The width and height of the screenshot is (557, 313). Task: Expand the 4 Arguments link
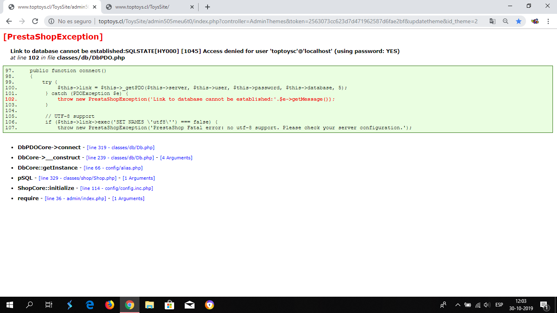click(x=176, y=158)
